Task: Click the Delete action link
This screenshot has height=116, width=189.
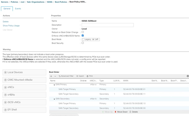Action: [6, 21]
